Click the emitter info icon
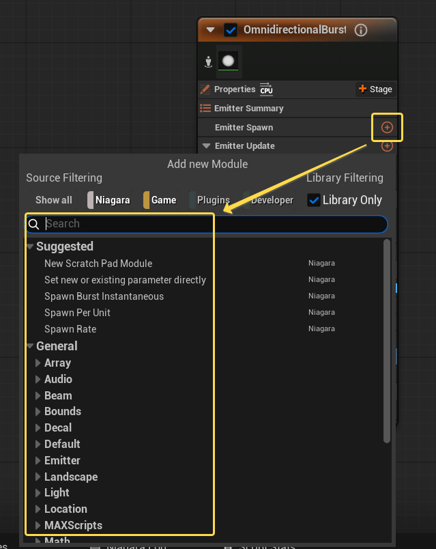The image size is (436, 549). click(x=361, y=30)
